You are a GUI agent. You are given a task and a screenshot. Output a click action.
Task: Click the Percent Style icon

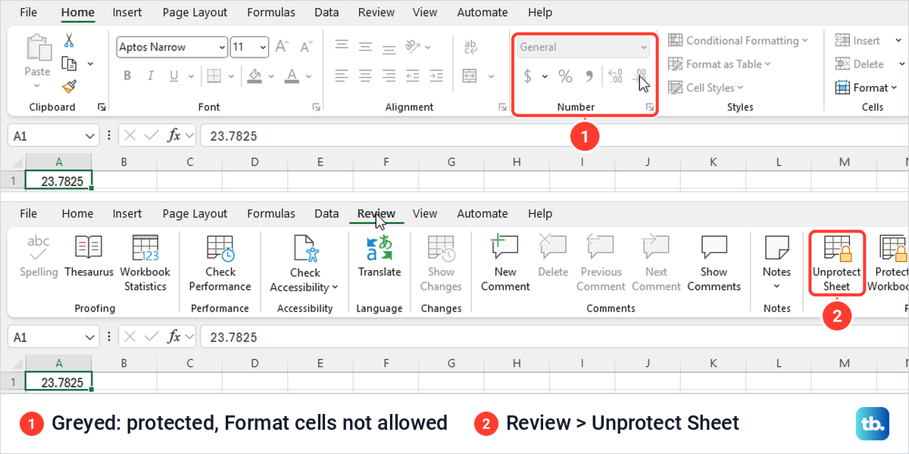coord(565,76)
